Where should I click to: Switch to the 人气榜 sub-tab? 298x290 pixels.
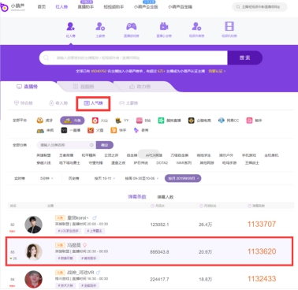point(93,103)
